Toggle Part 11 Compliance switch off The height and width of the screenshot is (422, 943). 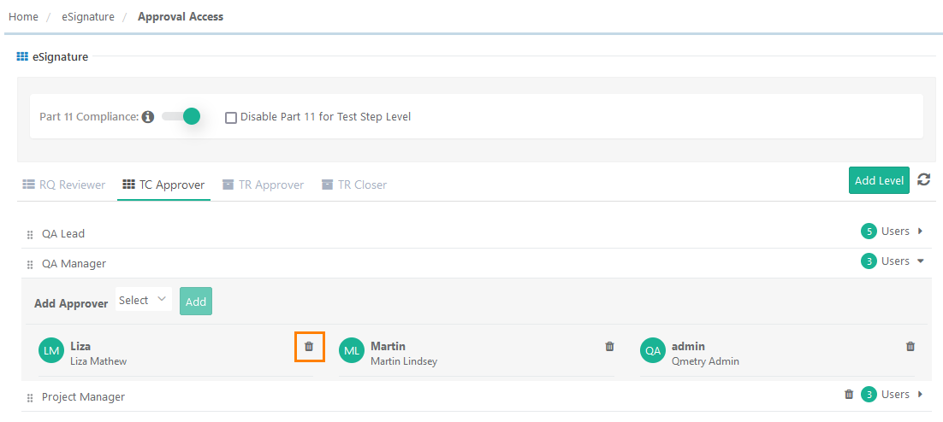point(181,116)
